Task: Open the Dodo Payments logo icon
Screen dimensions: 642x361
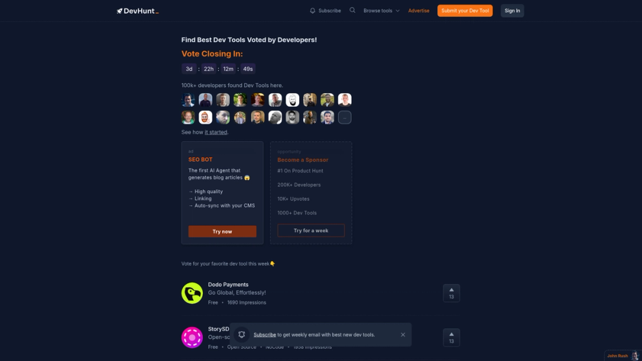Action: click(x=192, y=293)
